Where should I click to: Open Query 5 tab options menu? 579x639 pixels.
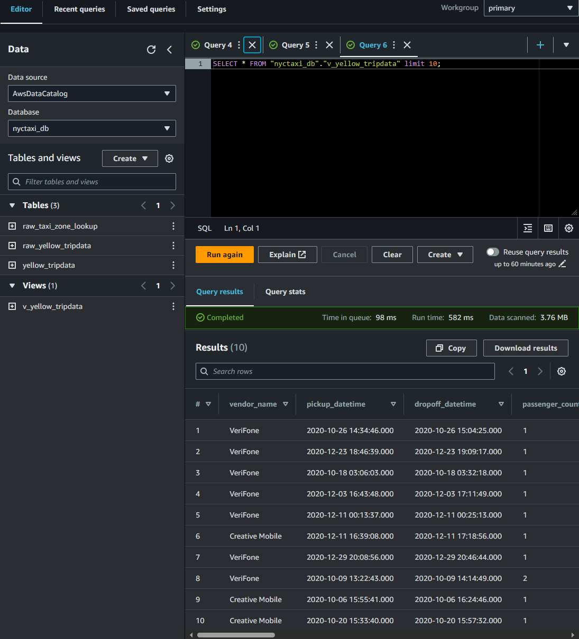(316, 45)
